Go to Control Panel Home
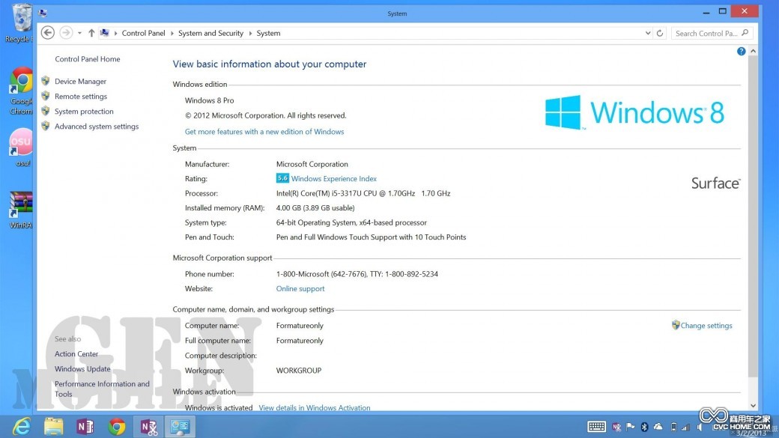The image size is (779, 438). click(x=88, y=59)
